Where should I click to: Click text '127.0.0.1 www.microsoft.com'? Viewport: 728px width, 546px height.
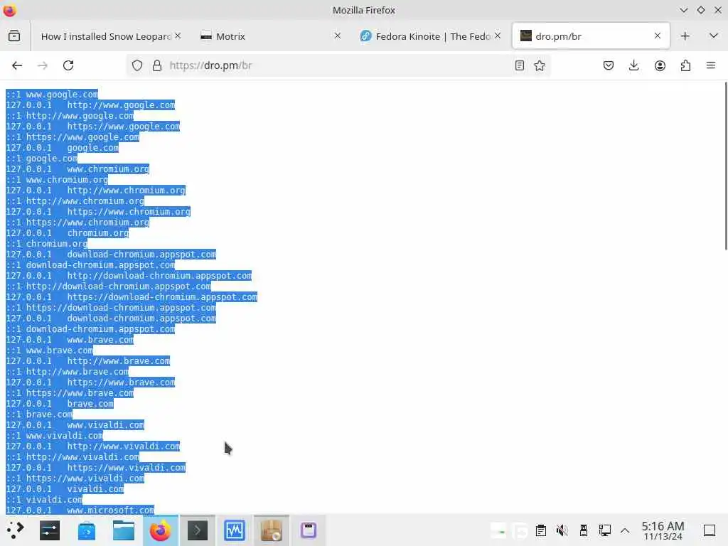pyautogui.click(x=80, y=510)
